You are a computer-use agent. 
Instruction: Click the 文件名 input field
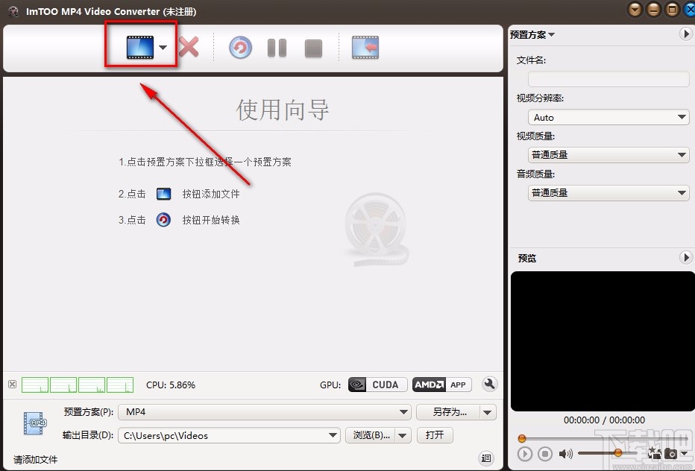pyautogui.click(x=608, y=78)
